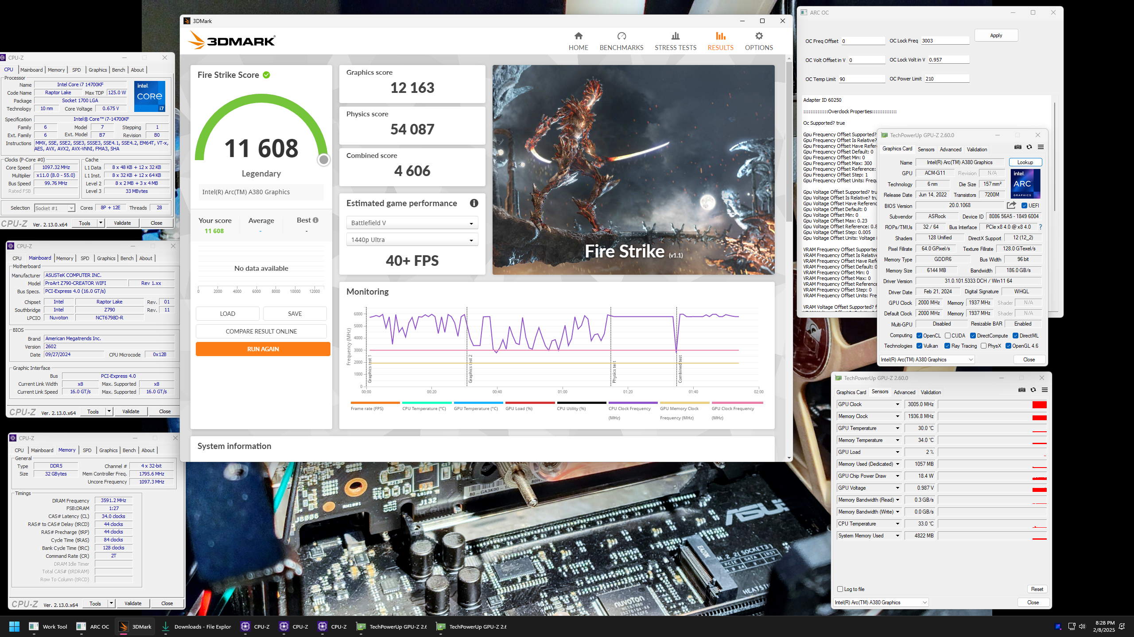Screen dimensions: 1134x637
Task: Toggle Vulkan checkbox in GPU-Z
Action: pos(919,346)
